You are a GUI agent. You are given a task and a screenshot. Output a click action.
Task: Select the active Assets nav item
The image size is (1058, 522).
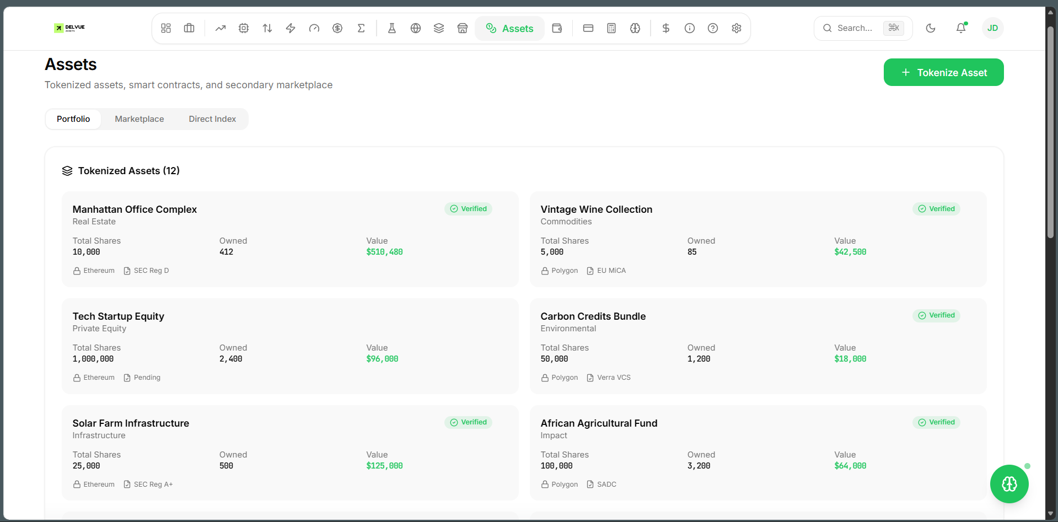pyautogui.click(x=509, y=28)
